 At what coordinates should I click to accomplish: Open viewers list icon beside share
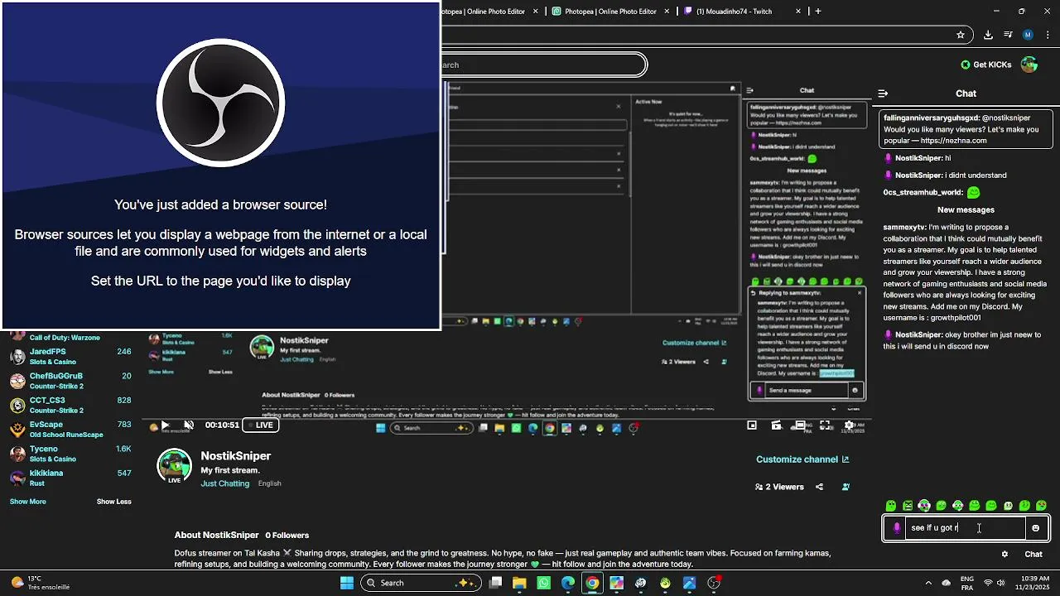tap(846, 487)
